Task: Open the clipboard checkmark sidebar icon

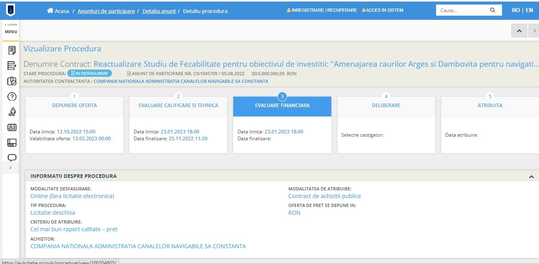Action: tap(12, 81)
